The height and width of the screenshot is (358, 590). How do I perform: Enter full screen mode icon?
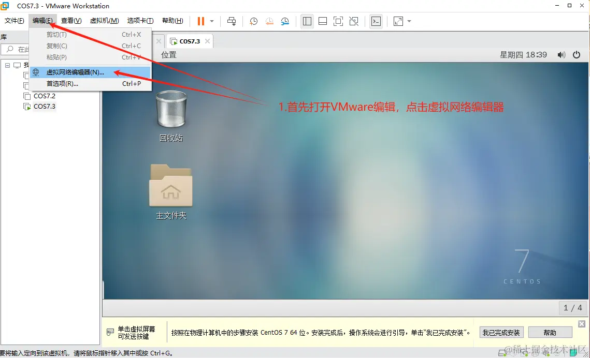[338, 21]
